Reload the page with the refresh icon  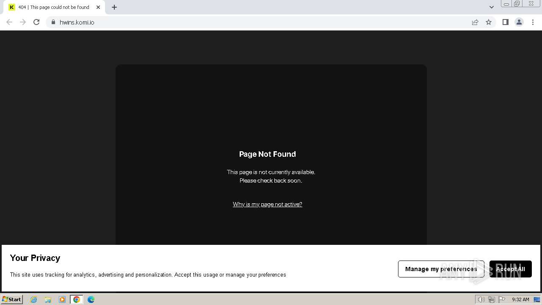point(36,22)
